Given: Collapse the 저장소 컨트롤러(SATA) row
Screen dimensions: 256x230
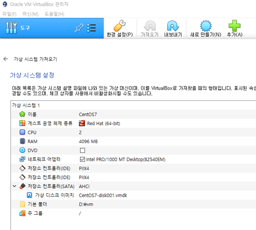Looking at the screenshot, I should click(x=14, y=186).
